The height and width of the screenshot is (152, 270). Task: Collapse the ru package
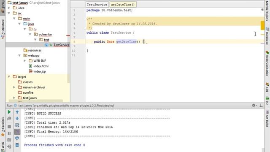pos(25,29)
